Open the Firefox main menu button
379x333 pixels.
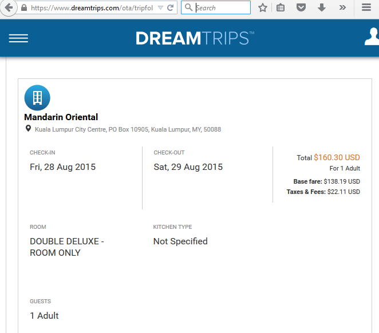(366, 8)
